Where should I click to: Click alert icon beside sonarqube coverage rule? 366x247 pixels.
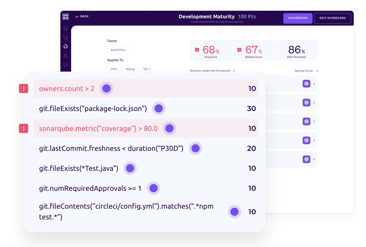[24, 128]
